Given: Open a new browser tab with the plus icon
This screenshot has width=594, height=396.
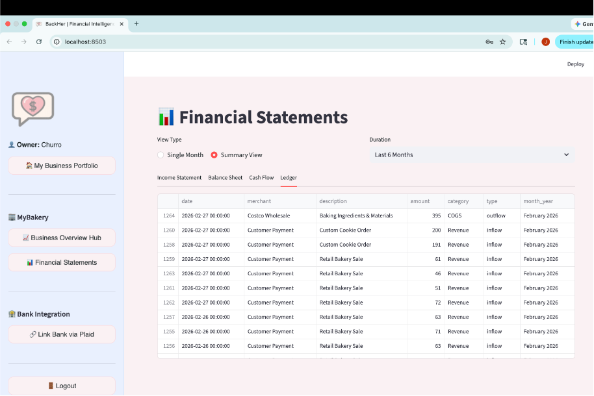Looking at the screenshot, I should [136, 23].
